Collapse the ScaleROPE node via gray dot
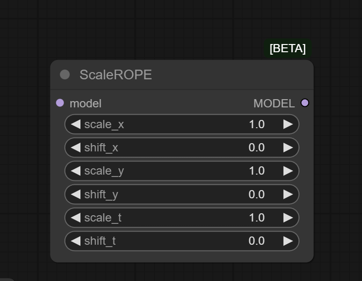Screen dimensions: 362x281 pyautogui.click(x=65, y=74)
